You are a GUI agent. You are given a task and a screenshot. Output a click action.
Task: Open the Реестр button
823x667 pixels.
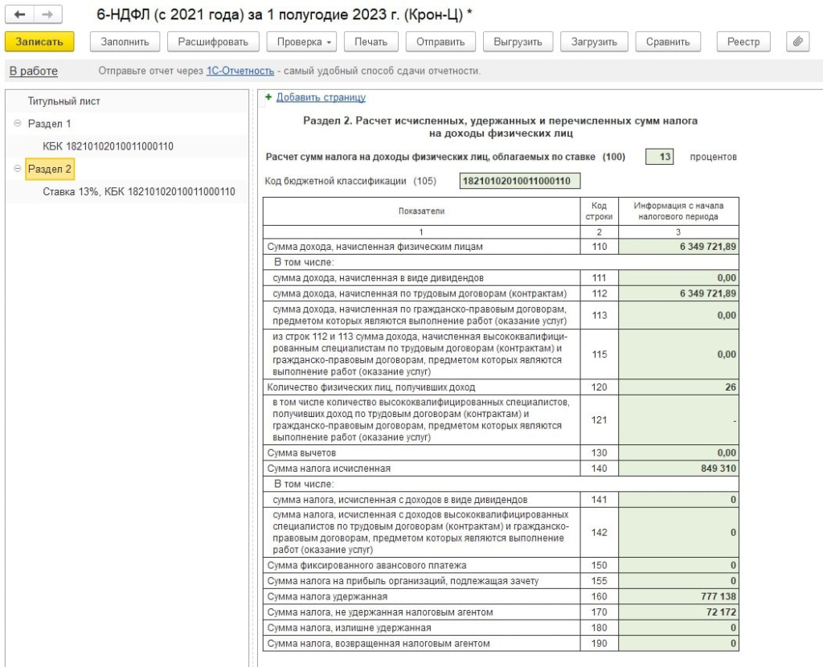click(x=743, y=42)
